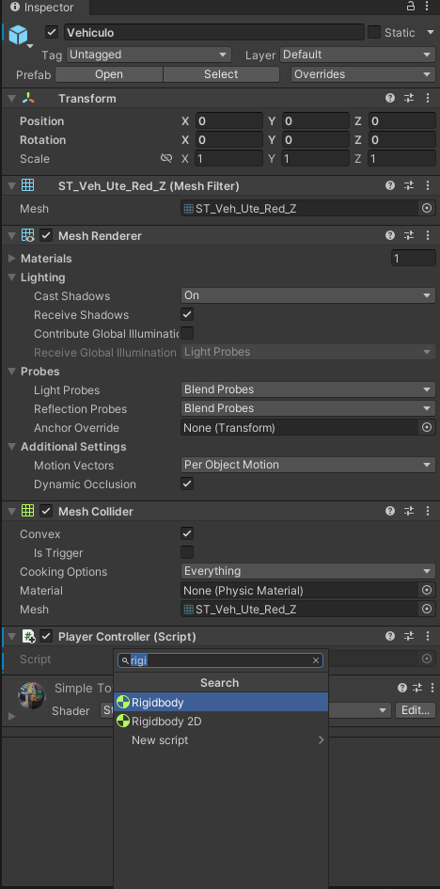
Task: Click the shader Edit button
Action: tap(416, 710)
